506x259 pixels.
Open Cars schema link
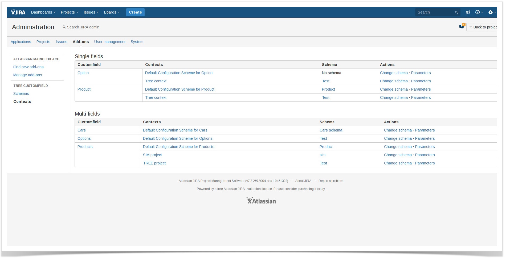pos(331,130)
